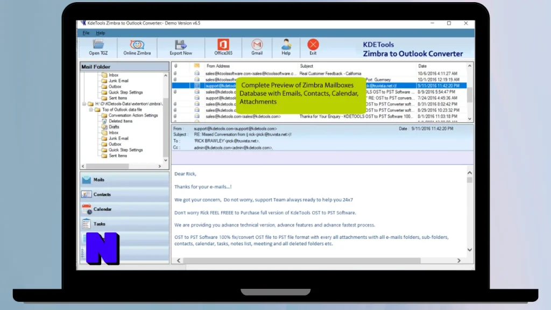Open the File menu
This screenshot has height=310, width=551.
click(86, 33)
